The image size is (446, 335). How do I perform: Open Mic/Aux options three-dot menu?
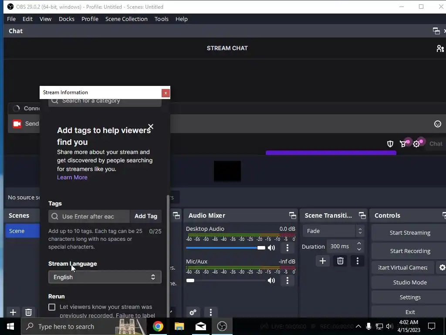click(287, 280)
